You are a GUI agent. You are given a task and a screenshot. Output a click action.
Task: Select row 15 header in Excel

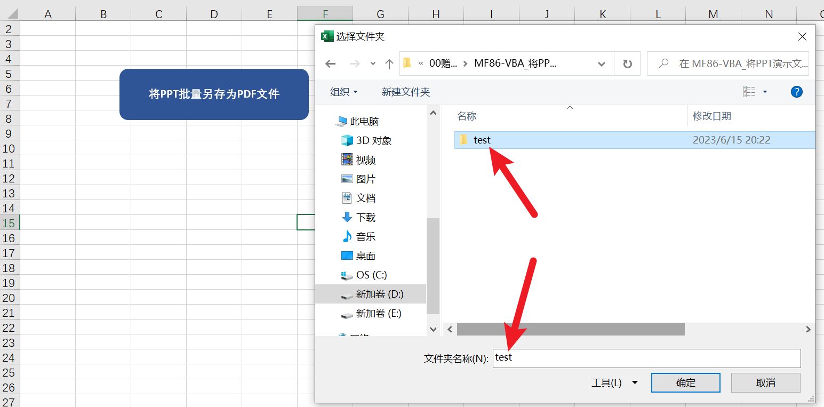pos(10,223)
